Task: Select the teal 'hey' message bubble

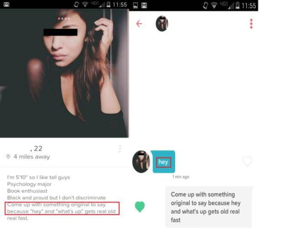Action: click(x=163, y=161)
